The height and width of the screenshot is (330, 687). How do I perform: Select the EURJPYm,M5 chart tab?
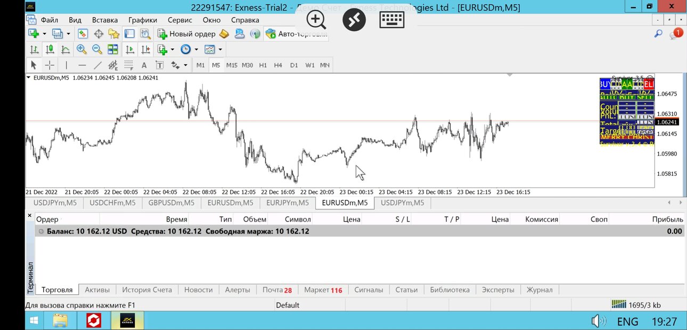click(288, 202)
